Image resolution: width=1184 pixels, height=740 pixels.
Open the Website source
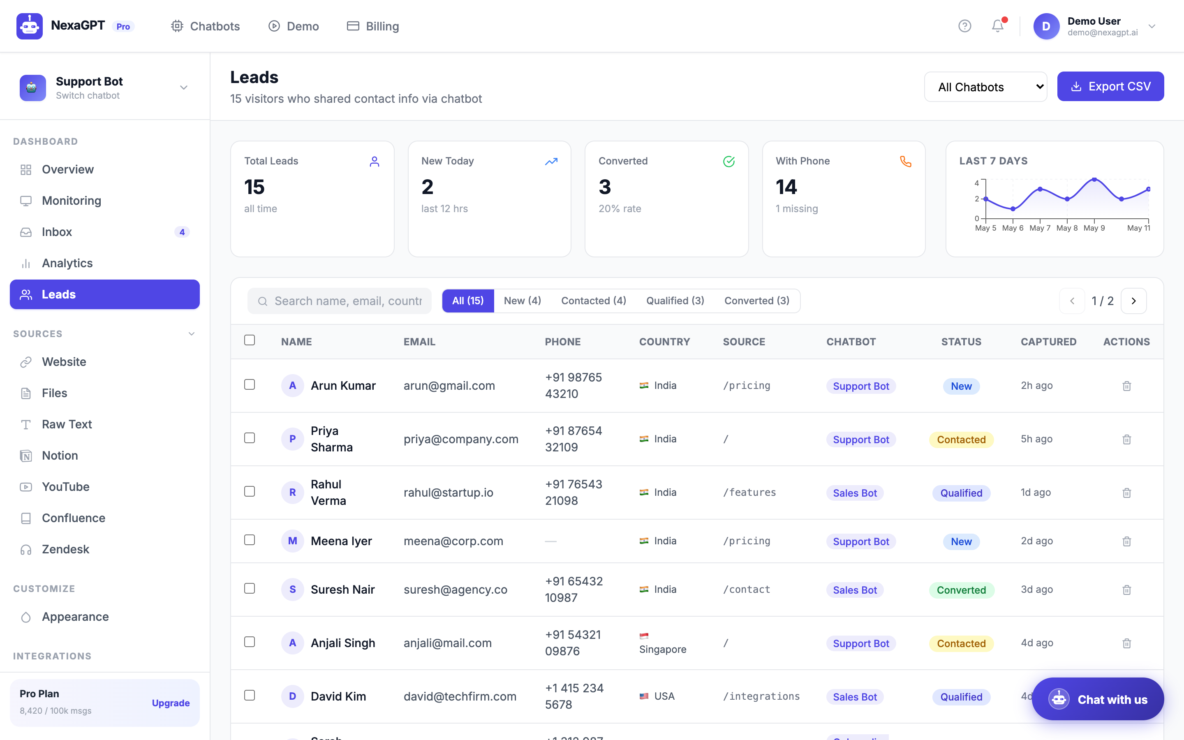(105, 362)
